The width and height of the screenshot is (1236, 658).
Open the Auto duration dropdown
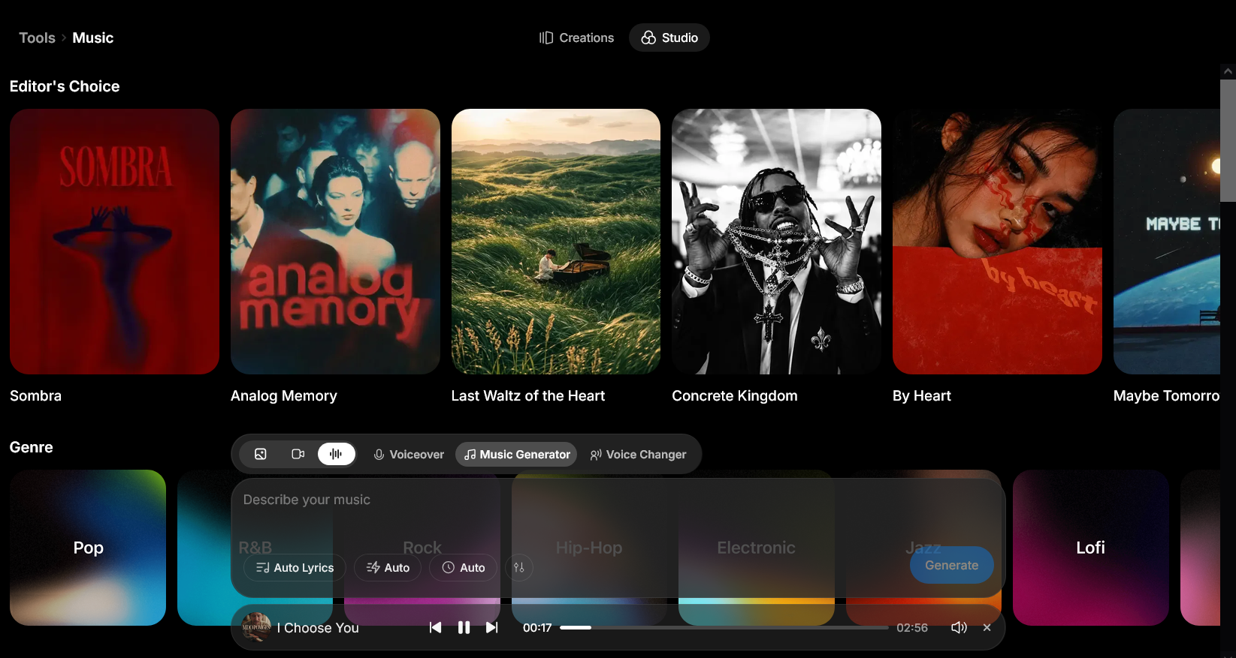pos(463,567)
